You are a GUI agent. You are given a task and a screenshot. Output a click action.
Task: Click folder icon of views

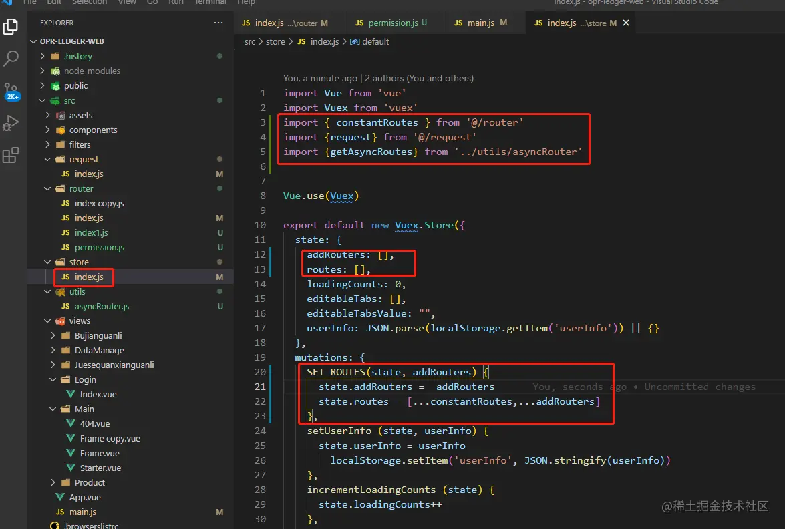(x=61, y=321)
